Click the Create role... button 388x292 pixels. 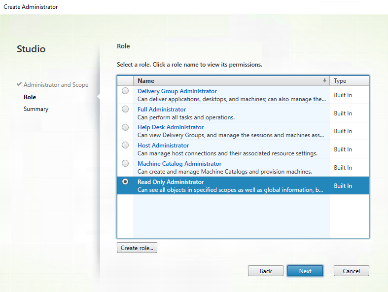pyautogui.click(x=137, y=248)
